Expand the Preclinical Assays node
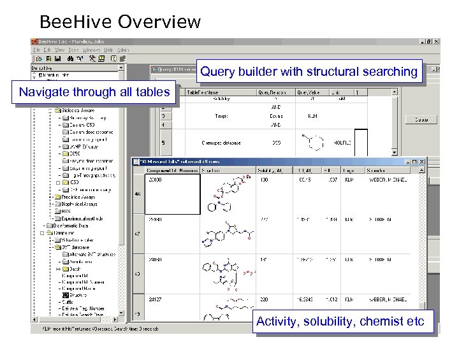 pos(50,197)
